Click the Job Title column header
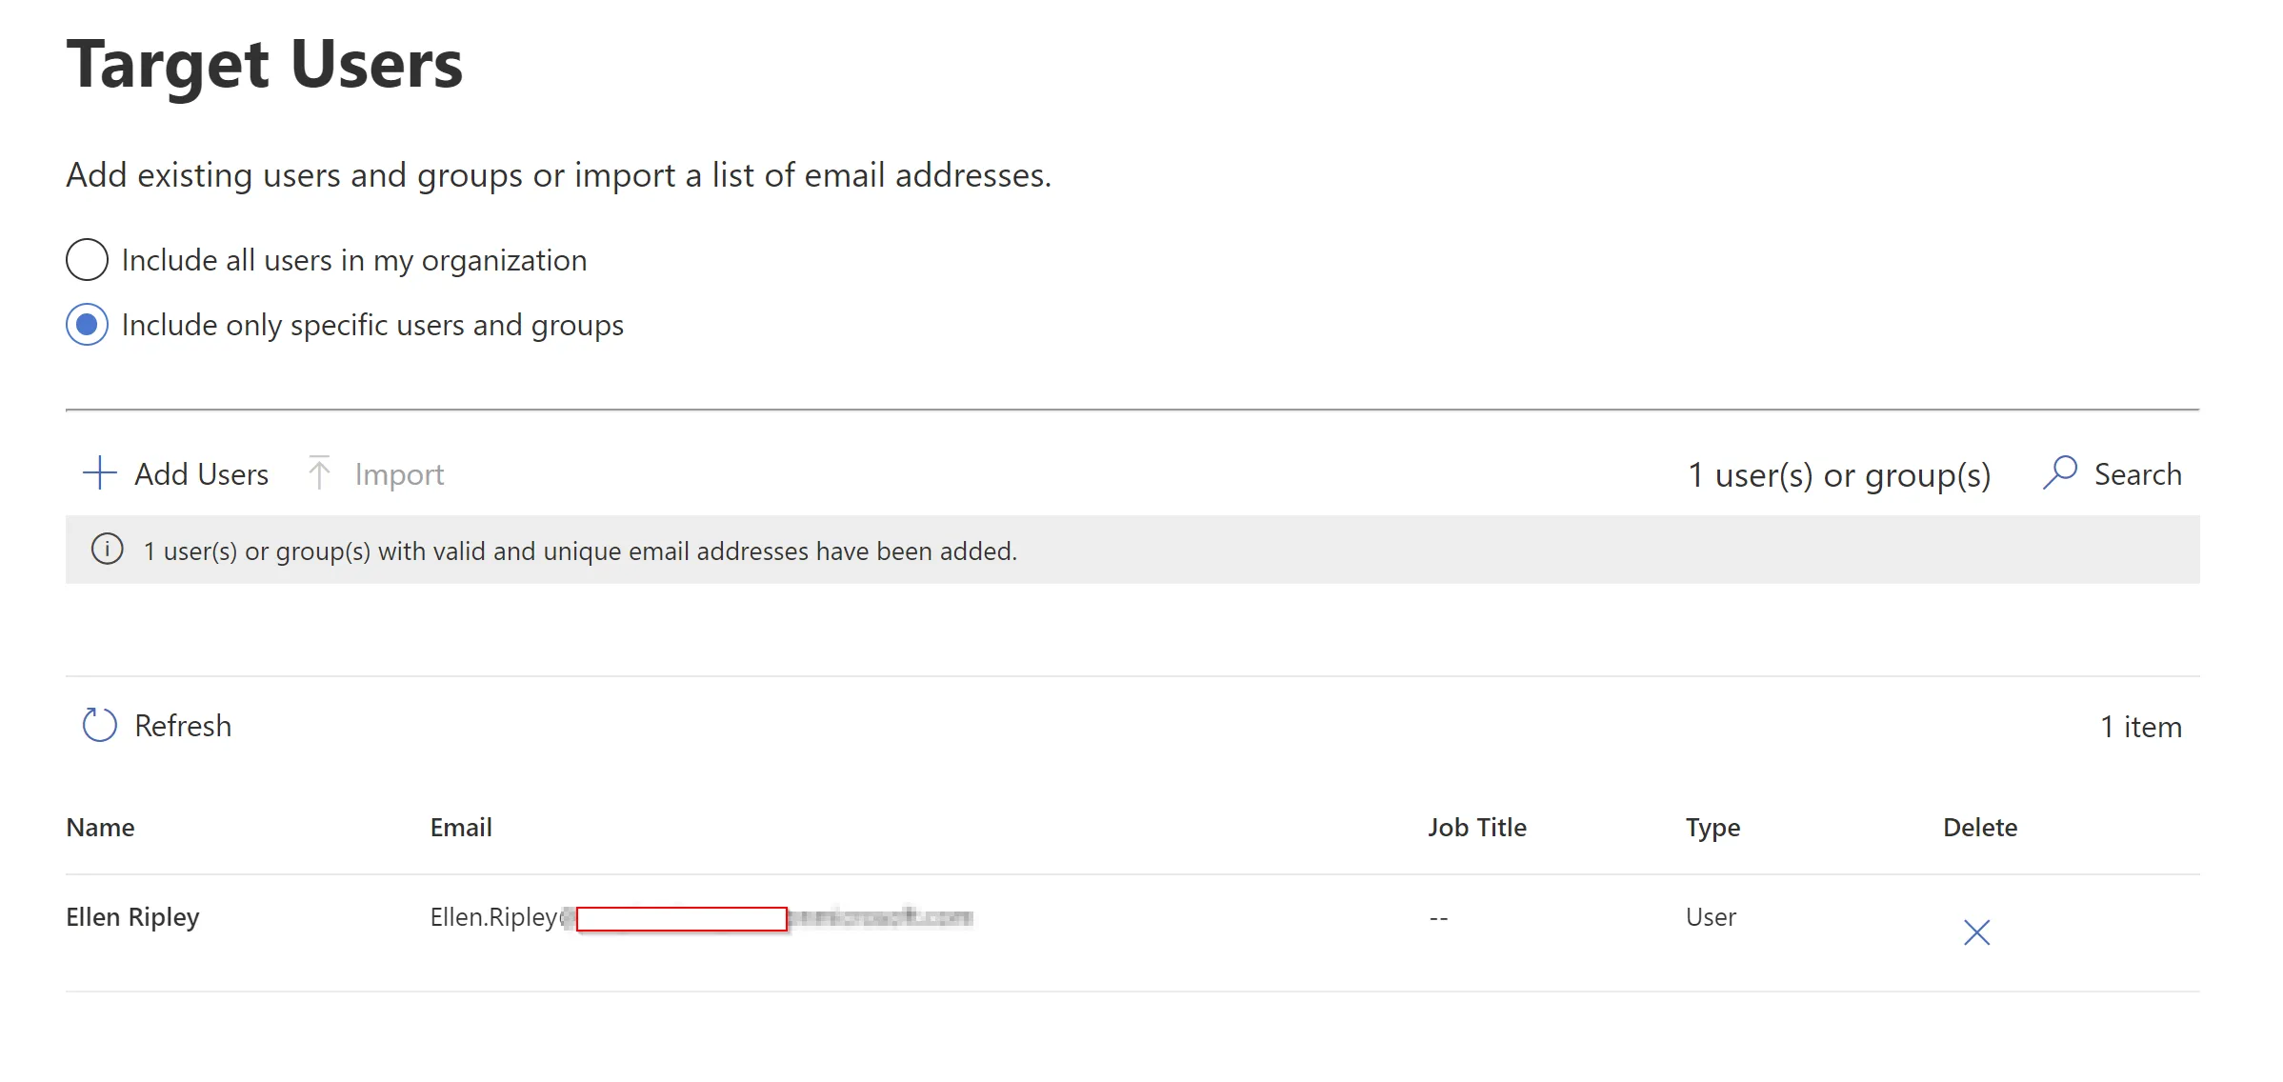 click(x=1477, y=828)
